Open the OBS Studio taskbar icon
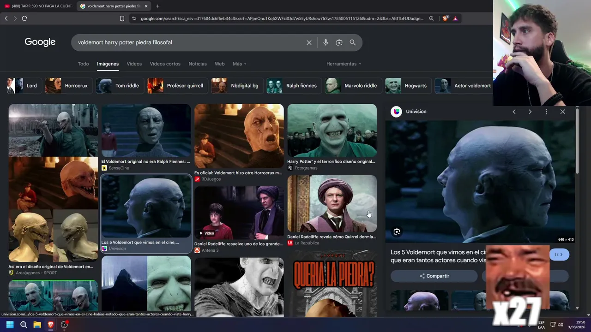 tap(64, 325)
